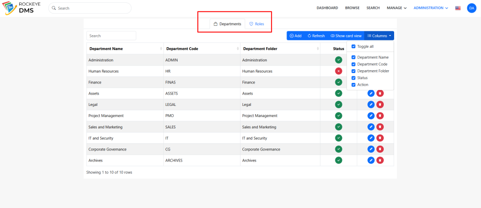Edit the Corporate Governance department
The width and height of the screenshot is (481, 208).
click(371, 149)
